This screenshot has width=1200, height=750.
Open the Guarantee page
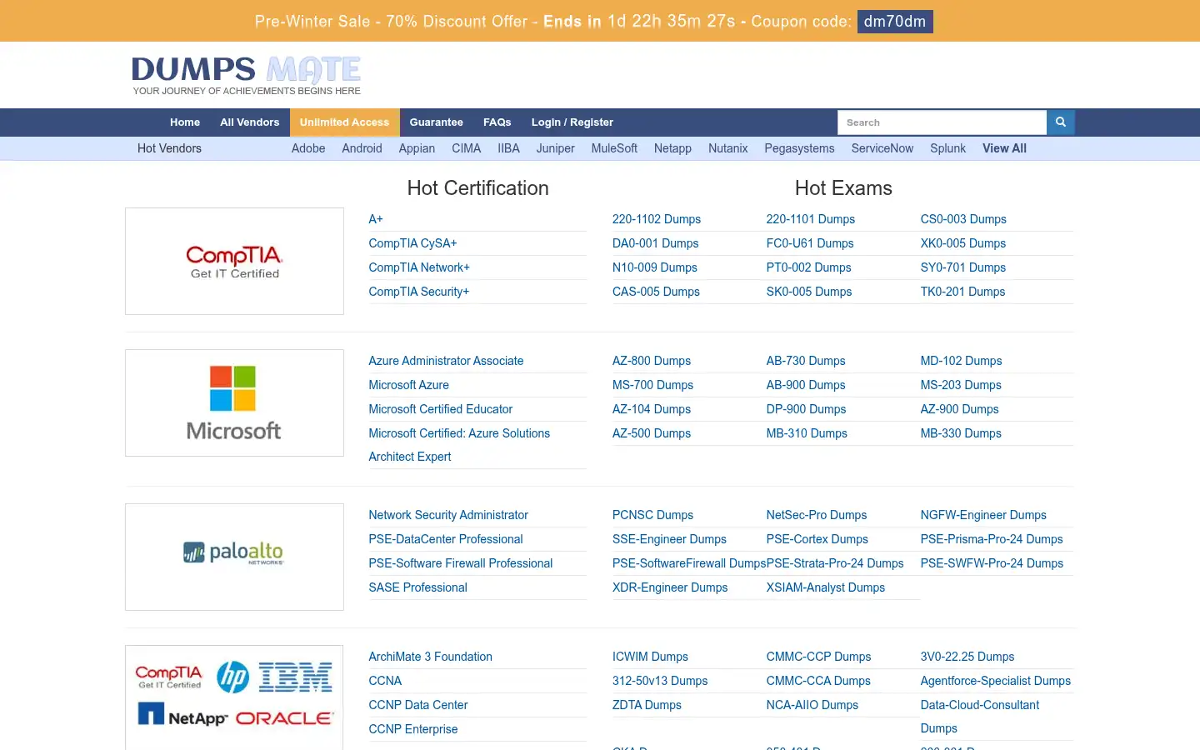(437, 122)
